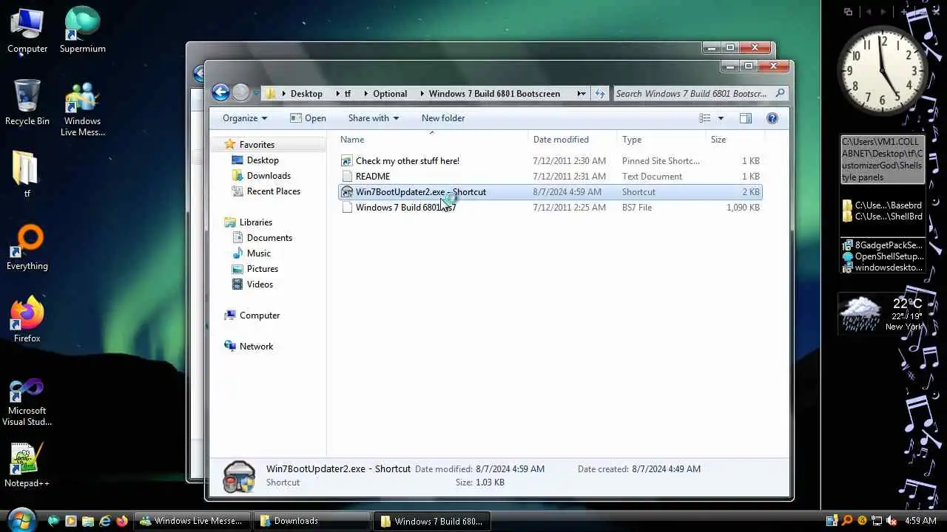Select the Windows Live Messenger desktop icon
The height and width of the screenshot is (532, 947).
(x=82, y=109)
